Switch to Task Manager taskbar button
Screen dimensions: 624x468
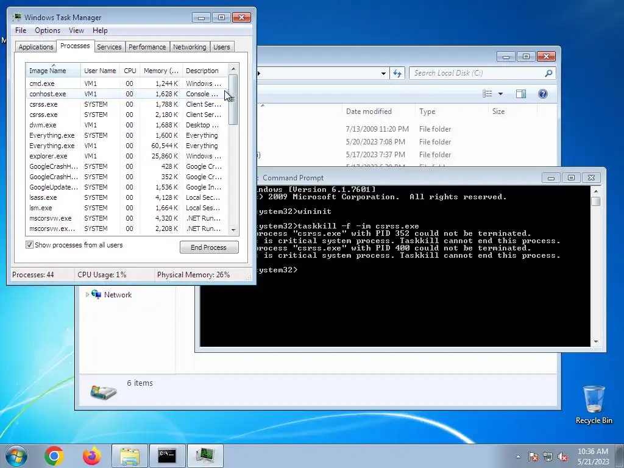pos(205,456)
